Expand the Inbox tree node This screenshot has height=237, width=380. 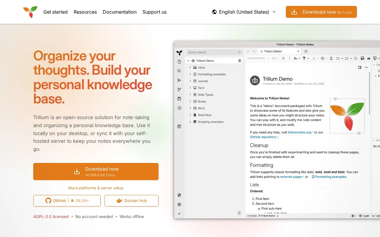(x=190, y=68)
